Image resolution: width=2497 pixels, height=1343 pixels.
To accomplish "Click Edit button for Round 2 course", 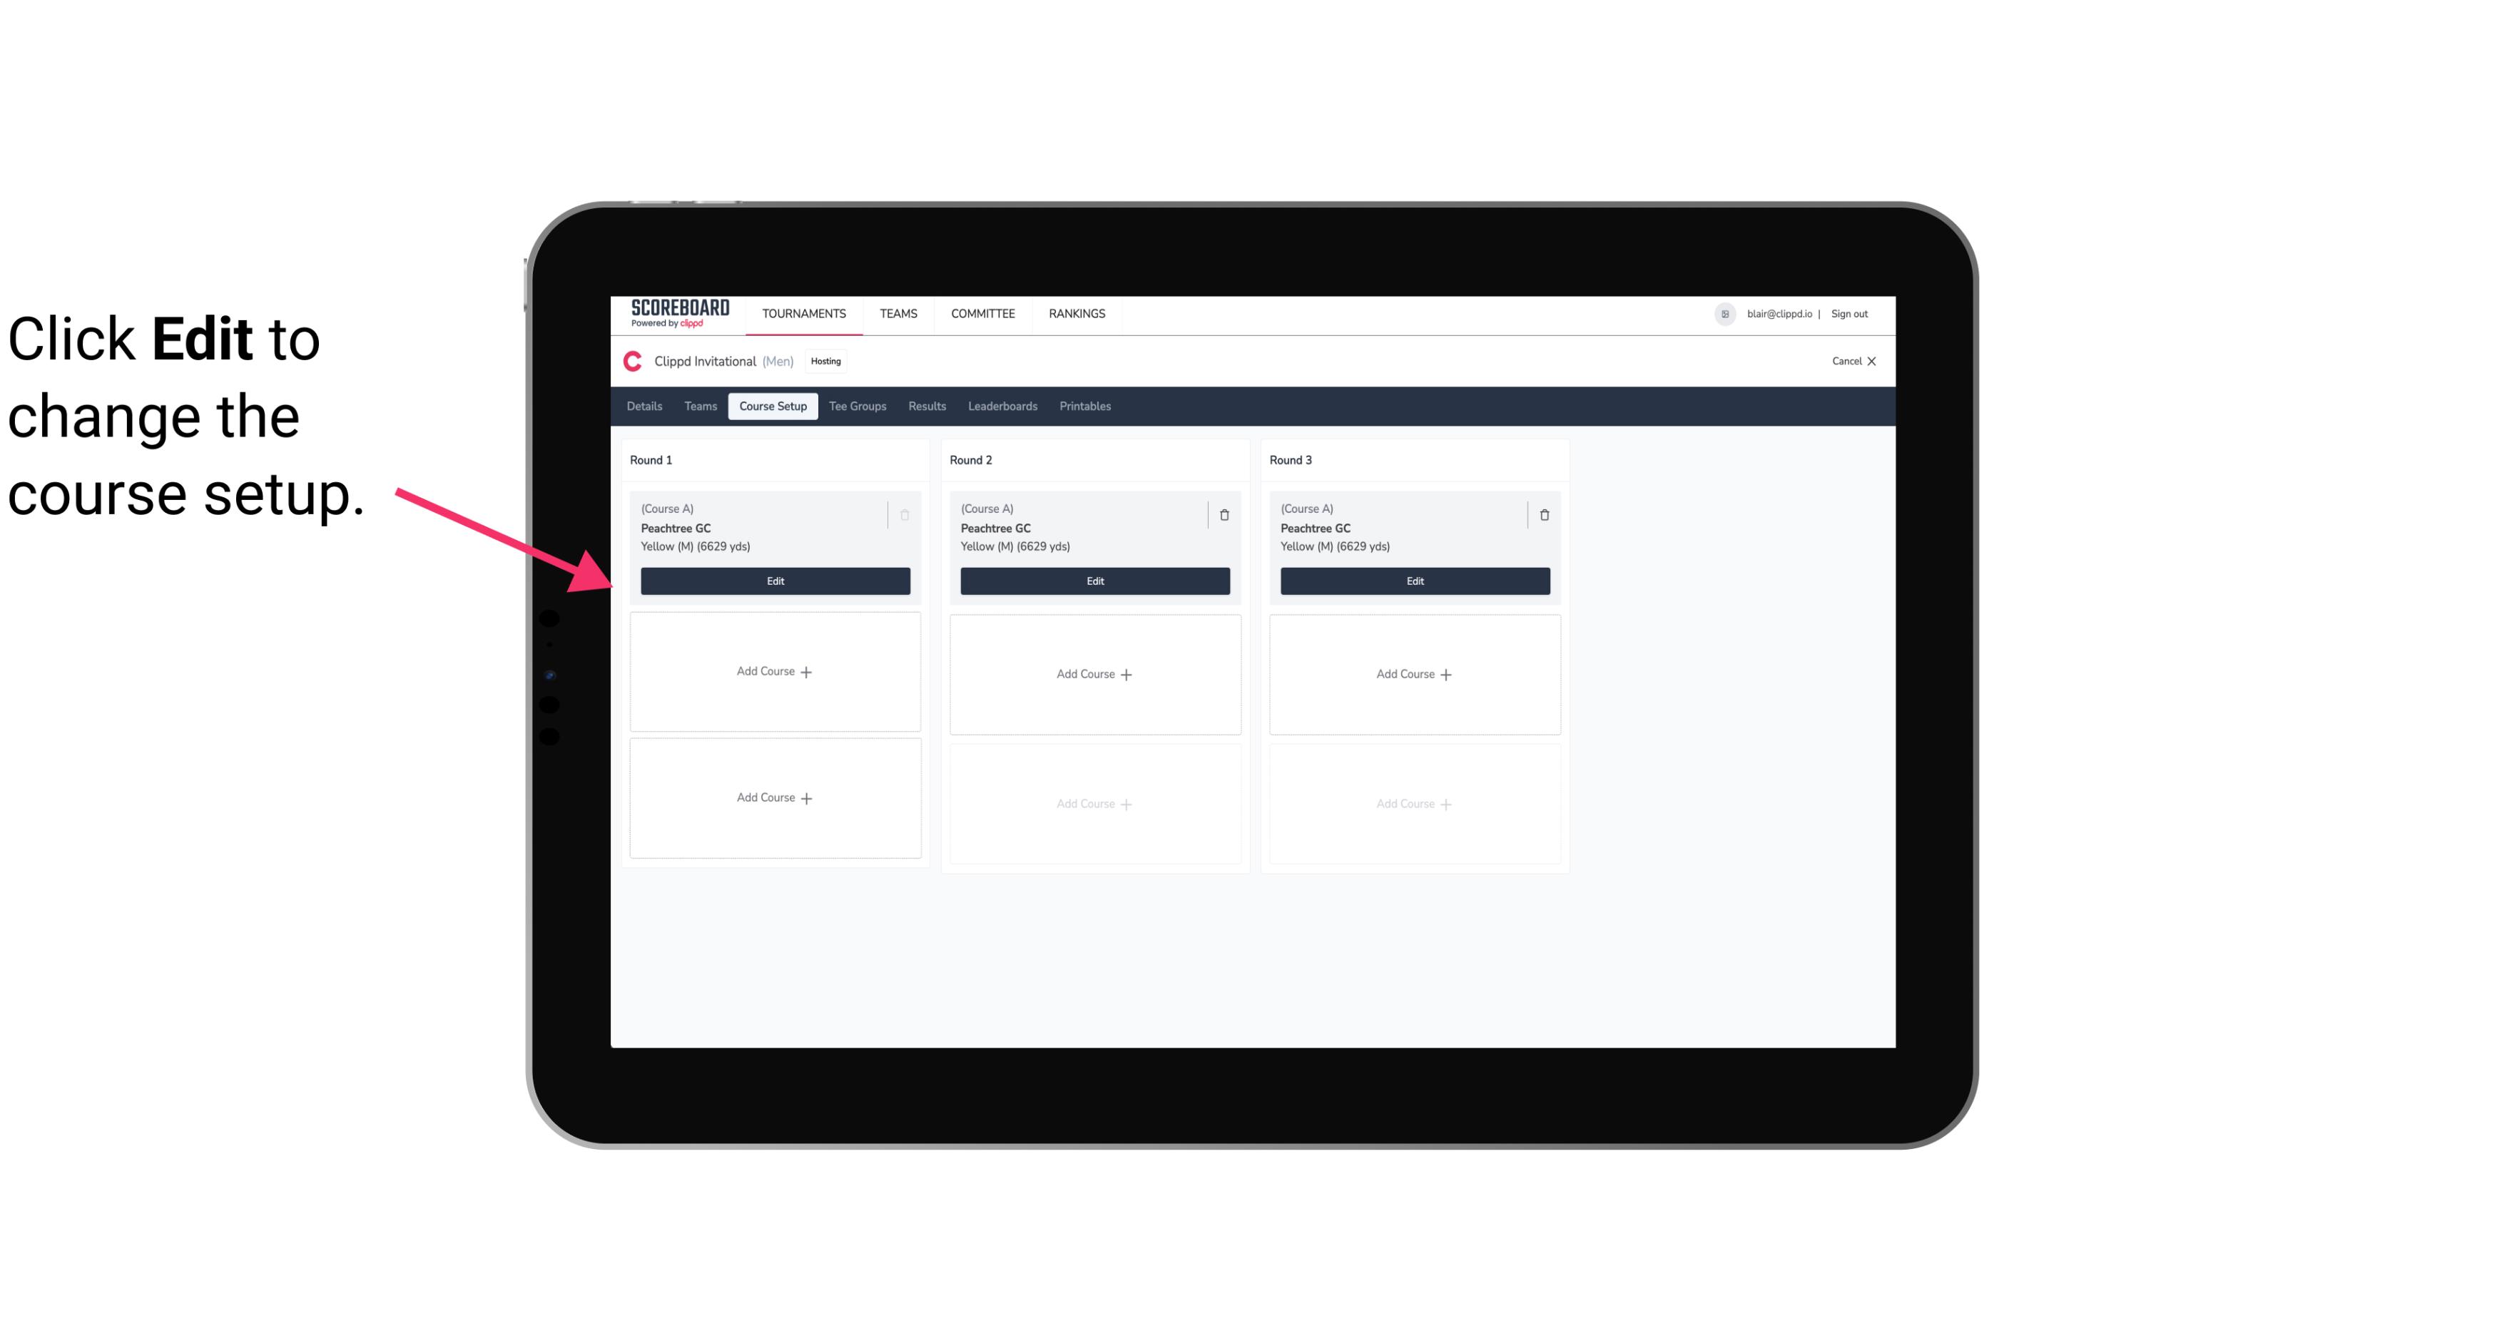I will point(1093,581).
